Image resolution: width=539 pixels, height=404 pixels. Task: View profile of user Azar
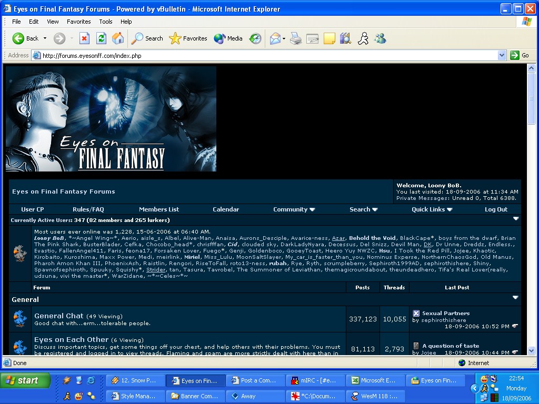pyautogui.click(x=338, y=238)
